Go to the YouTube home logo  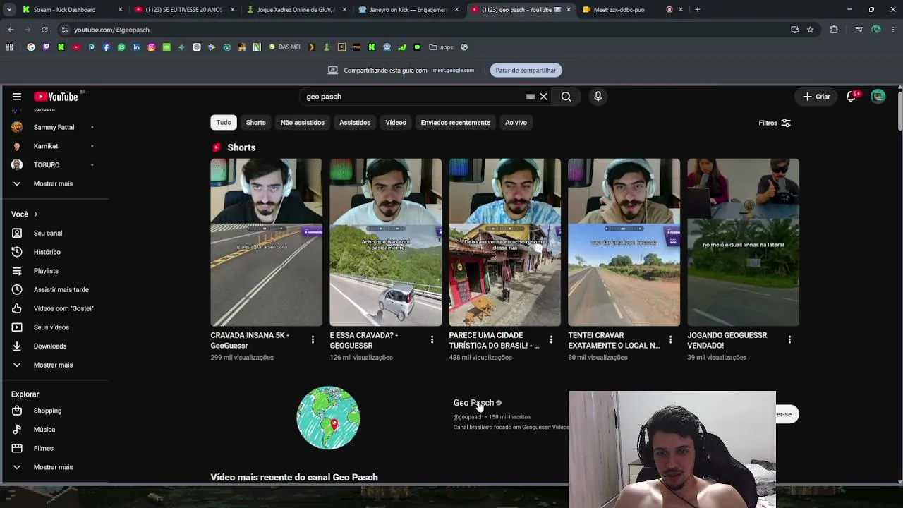[56, 97]
